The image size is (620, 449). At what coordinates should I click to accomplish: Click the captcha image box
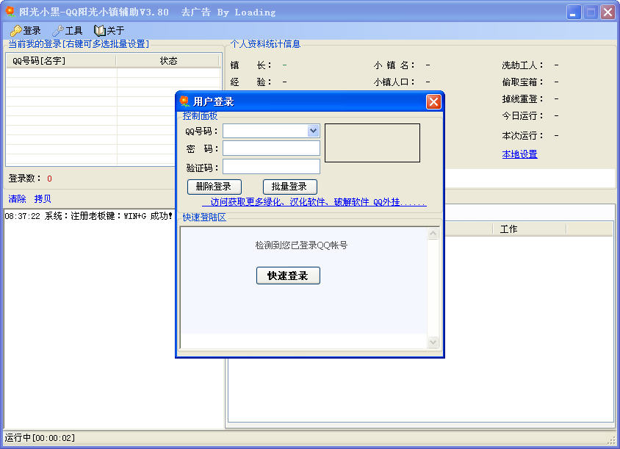click(x=372, y=143)
